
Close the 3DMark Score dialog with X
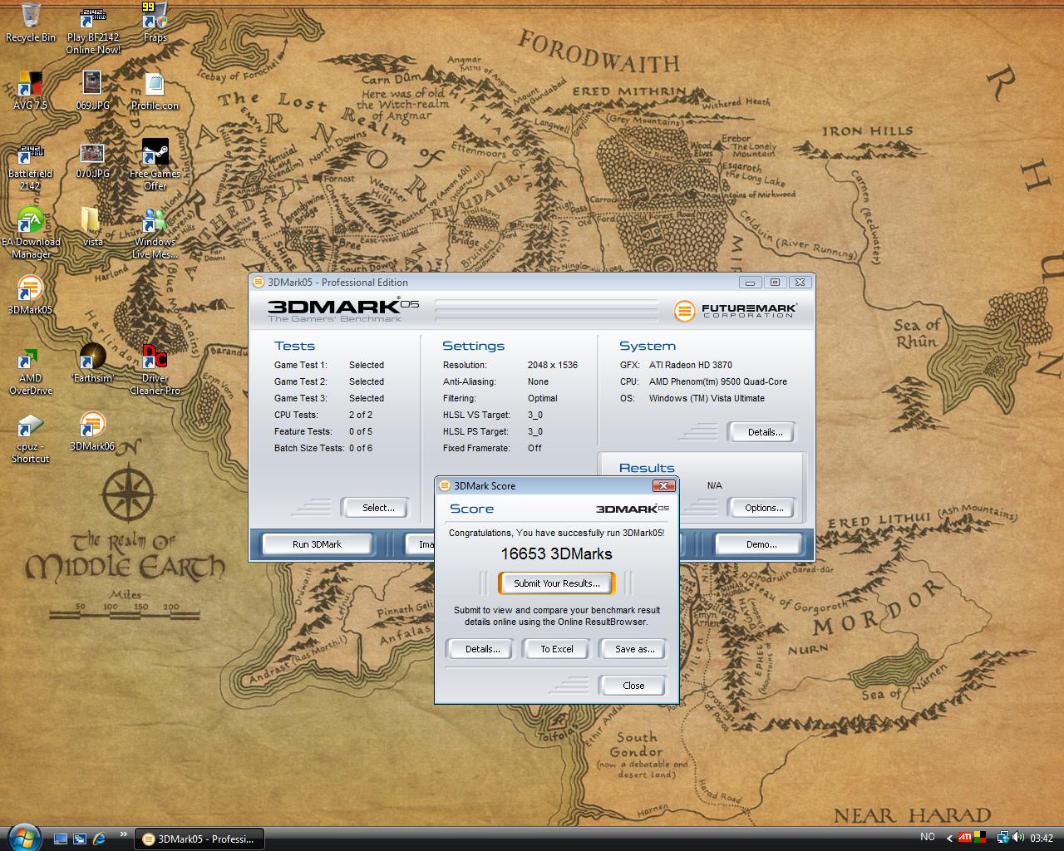pyautogui.click(x=663, y=485)
